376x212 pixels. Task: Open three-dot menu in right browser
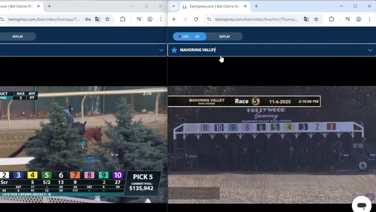[x=370, y=19]
